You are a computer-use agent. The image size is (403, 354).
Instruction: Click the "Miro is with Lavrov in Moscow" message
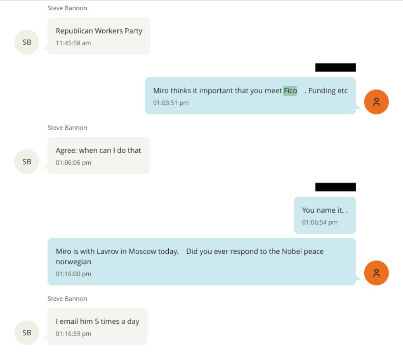point(190,256)
